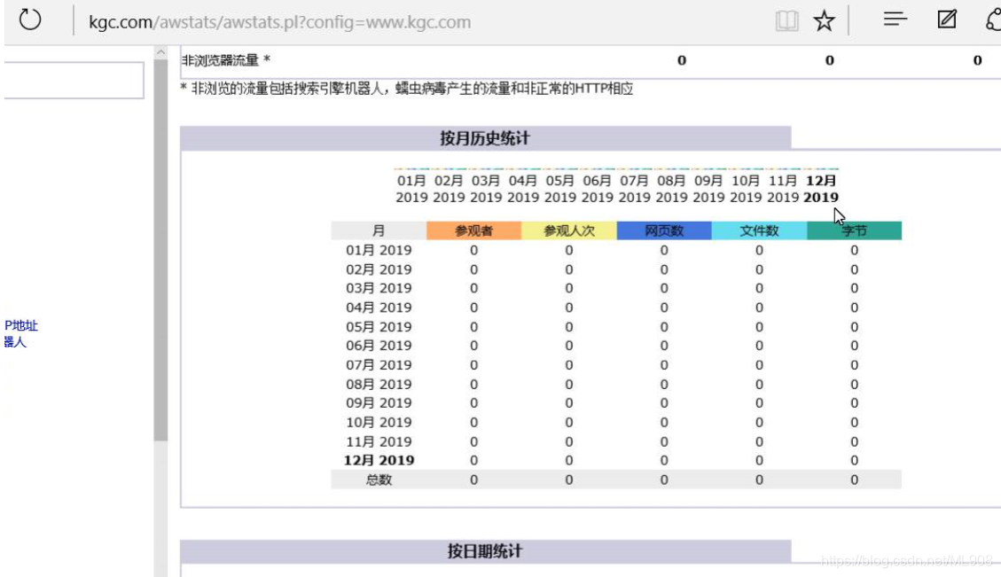Click the 参观人次 yellow column header
This screenshot has height=577, width=1001.
coord(569,230)
